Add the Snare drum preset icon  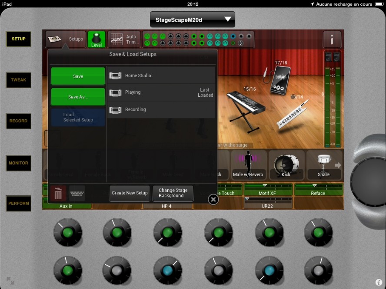(323, 164)
